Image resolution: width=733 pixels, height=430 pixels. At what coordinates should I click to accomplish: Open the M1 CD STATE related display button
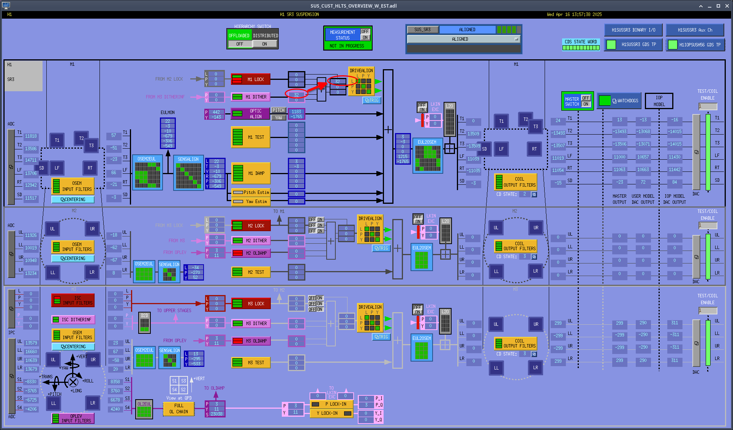click(534, 194)
